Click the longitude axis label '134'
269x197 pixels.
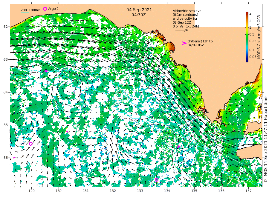(167, 191)
